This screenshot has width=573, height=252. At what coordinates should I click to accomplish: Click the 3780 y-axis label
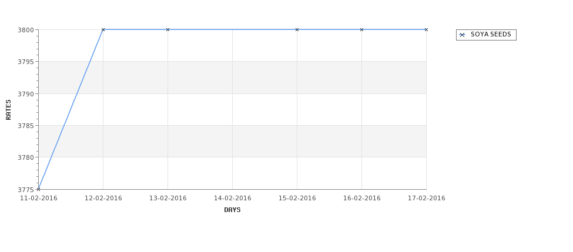[x=26, y=157]
